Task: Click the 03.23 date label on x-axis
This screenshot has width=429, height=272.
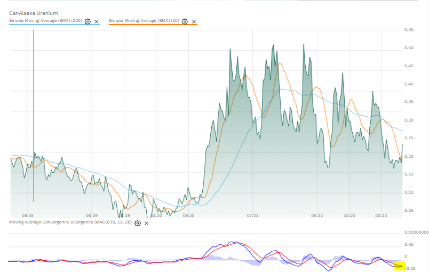Action: click(x=382, y=216)
